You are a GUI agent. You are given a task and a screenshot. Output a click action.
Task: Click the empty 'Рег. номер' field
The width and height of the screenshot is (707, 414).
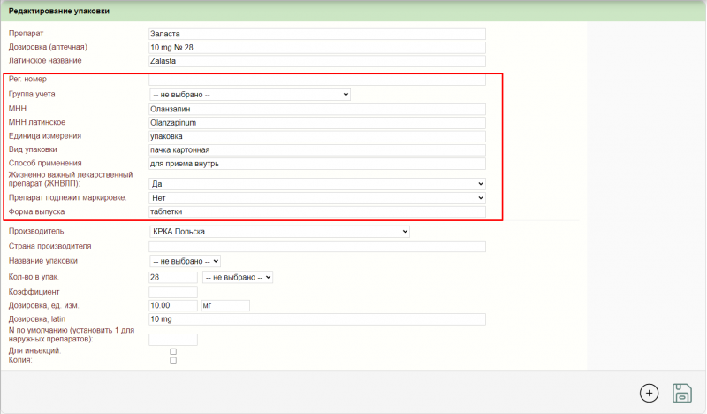tap(317, 80)
